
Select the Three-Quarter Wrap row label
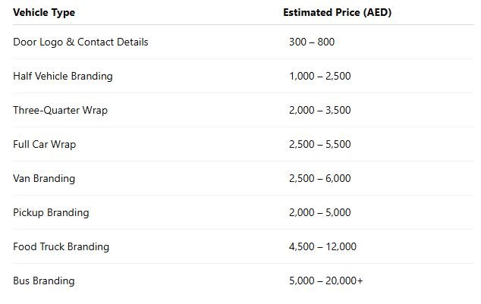(60, 110)
